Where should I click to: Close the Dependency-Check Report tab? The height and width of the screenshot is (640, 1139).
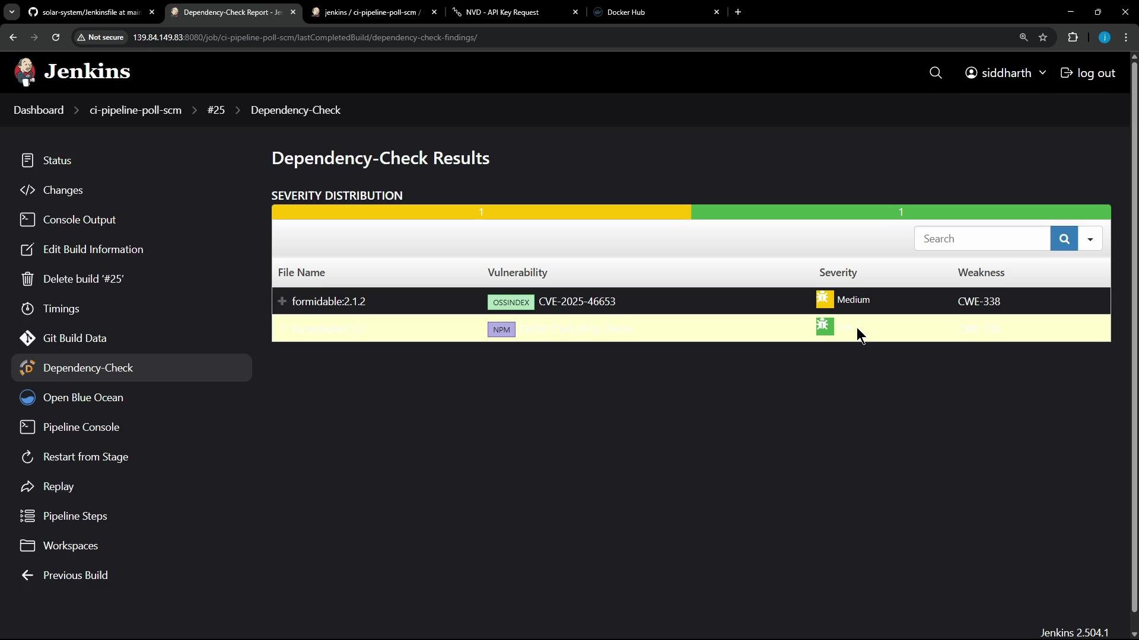click(293, 12)
